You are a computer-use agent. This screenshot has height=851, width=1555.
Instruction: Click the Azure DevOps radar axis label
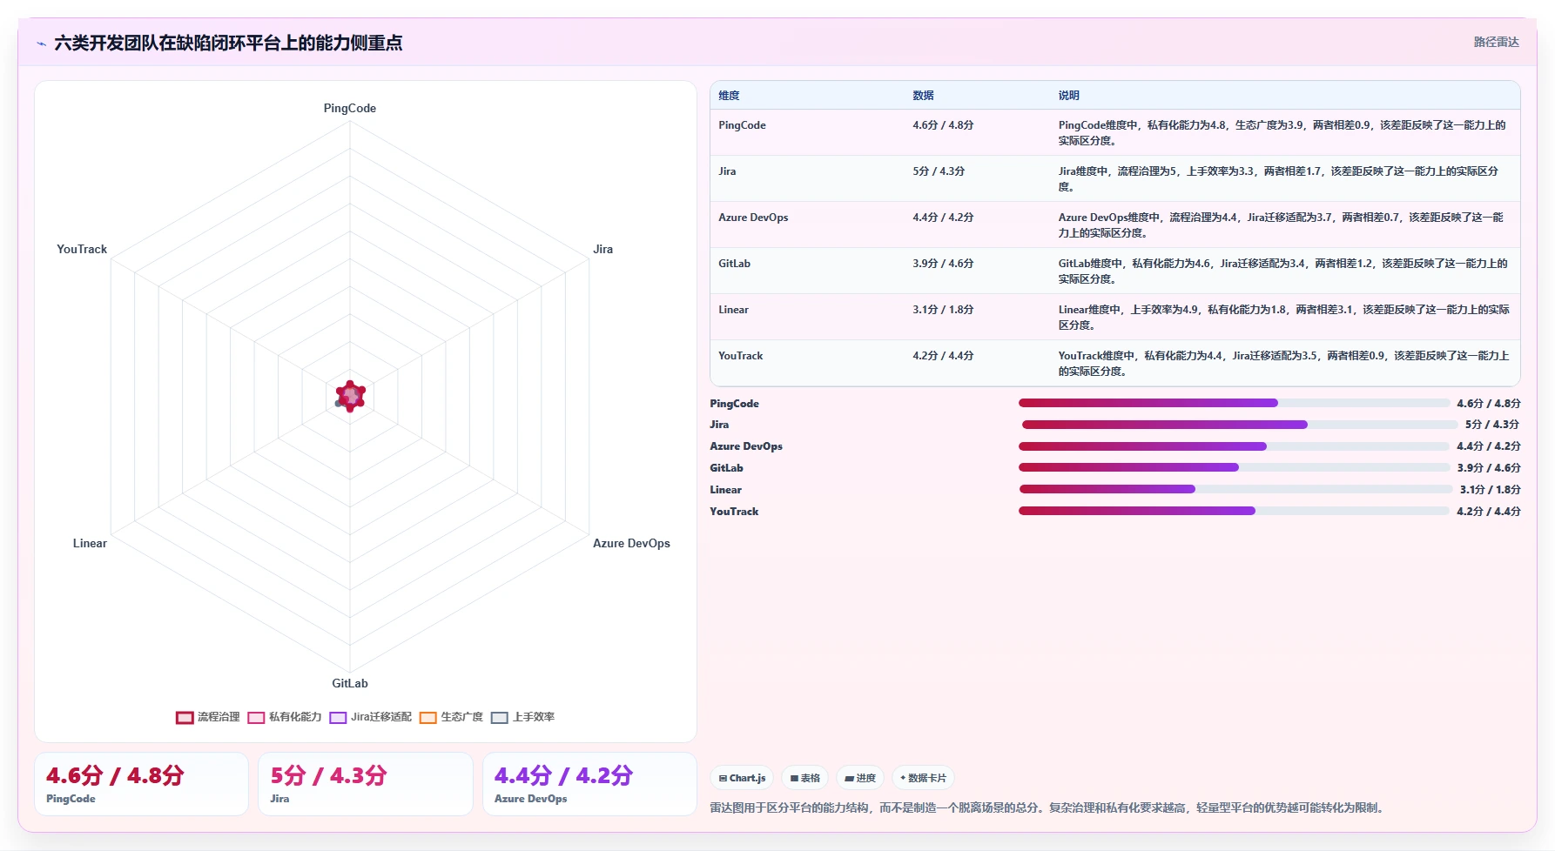pos(631,543)
